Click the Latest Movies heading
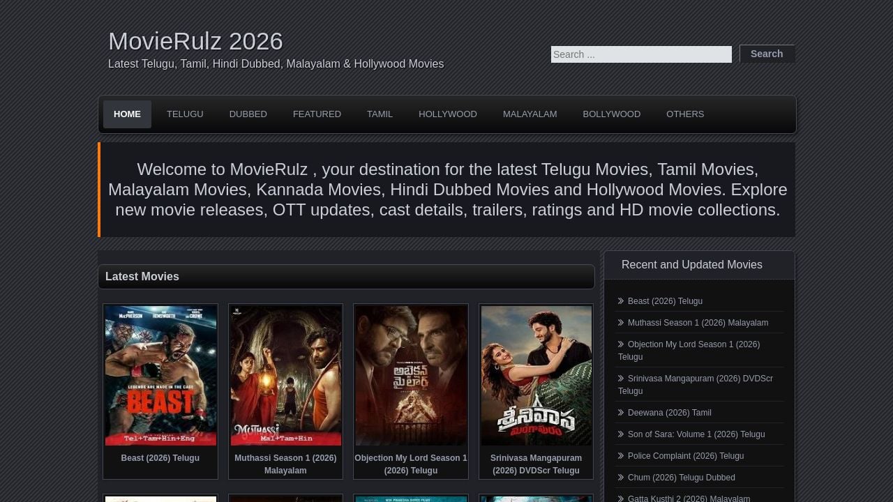The image size is (893, 502). tap(142, 277)
